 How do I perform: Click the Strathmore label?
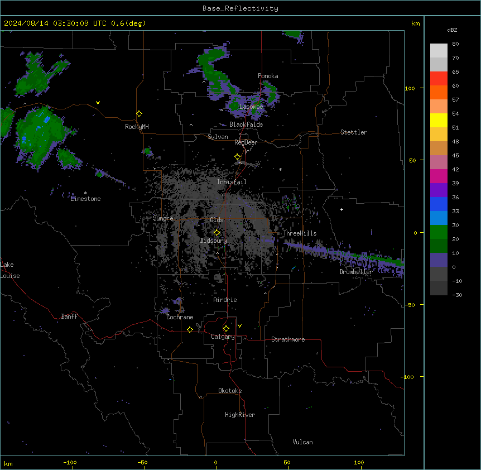288,339
